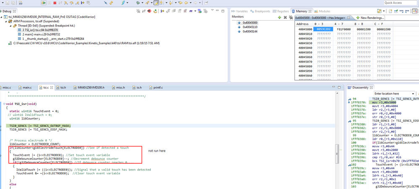Screen dimensions: 419x189
Task: Click the Last Edit Location arrow icon
Action: (180, 3)
